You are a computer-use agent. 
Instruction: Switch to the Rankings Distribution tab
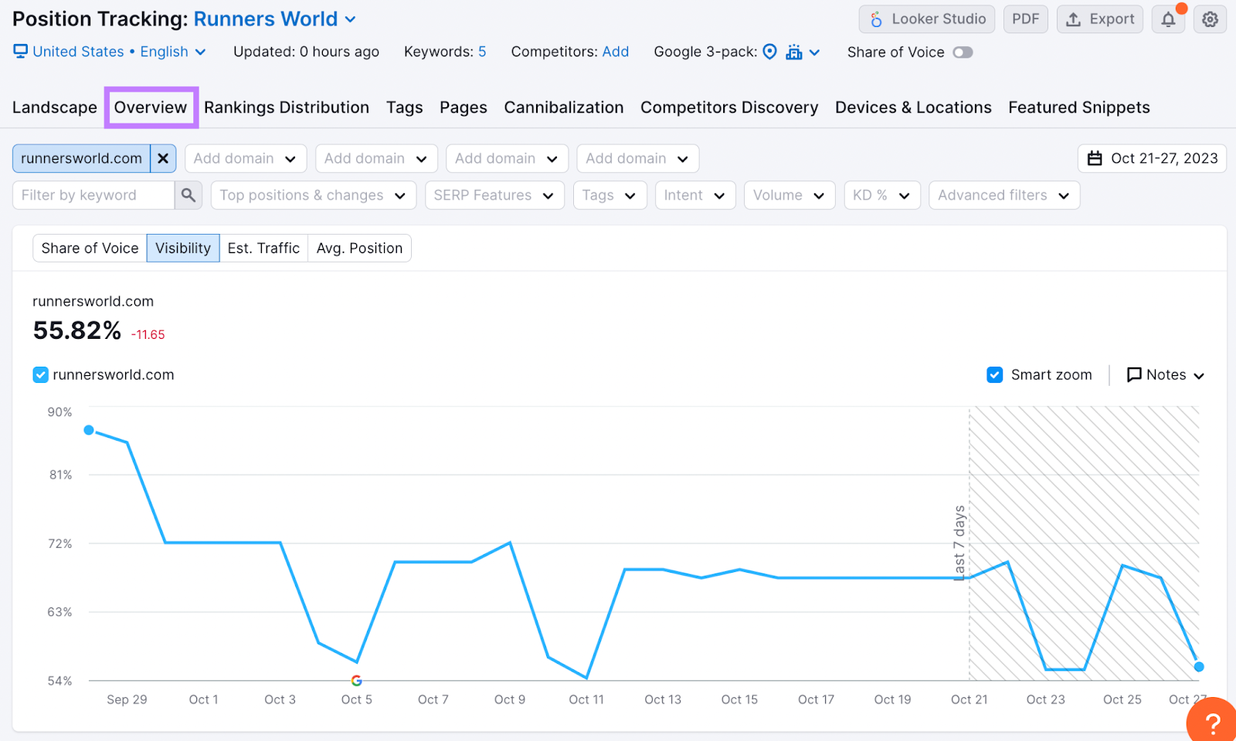pyautogui.click(x=287, y=107)
